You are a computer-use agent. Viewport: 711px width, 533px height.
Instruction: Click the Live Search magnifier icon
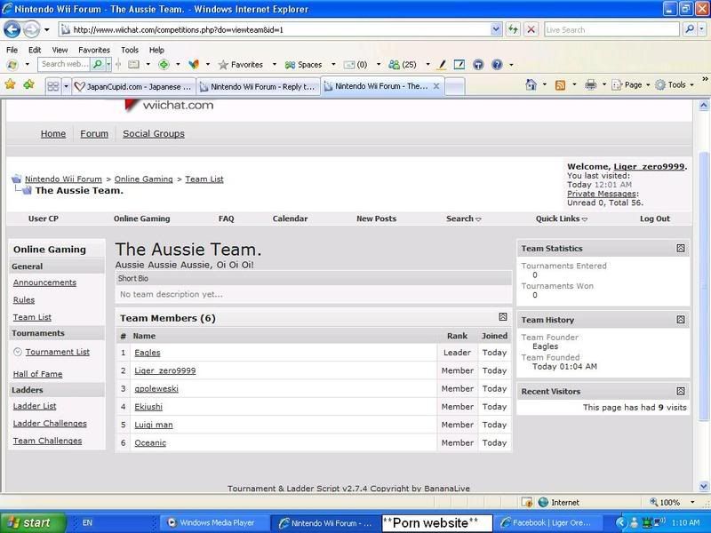click(x=690, y=29)
